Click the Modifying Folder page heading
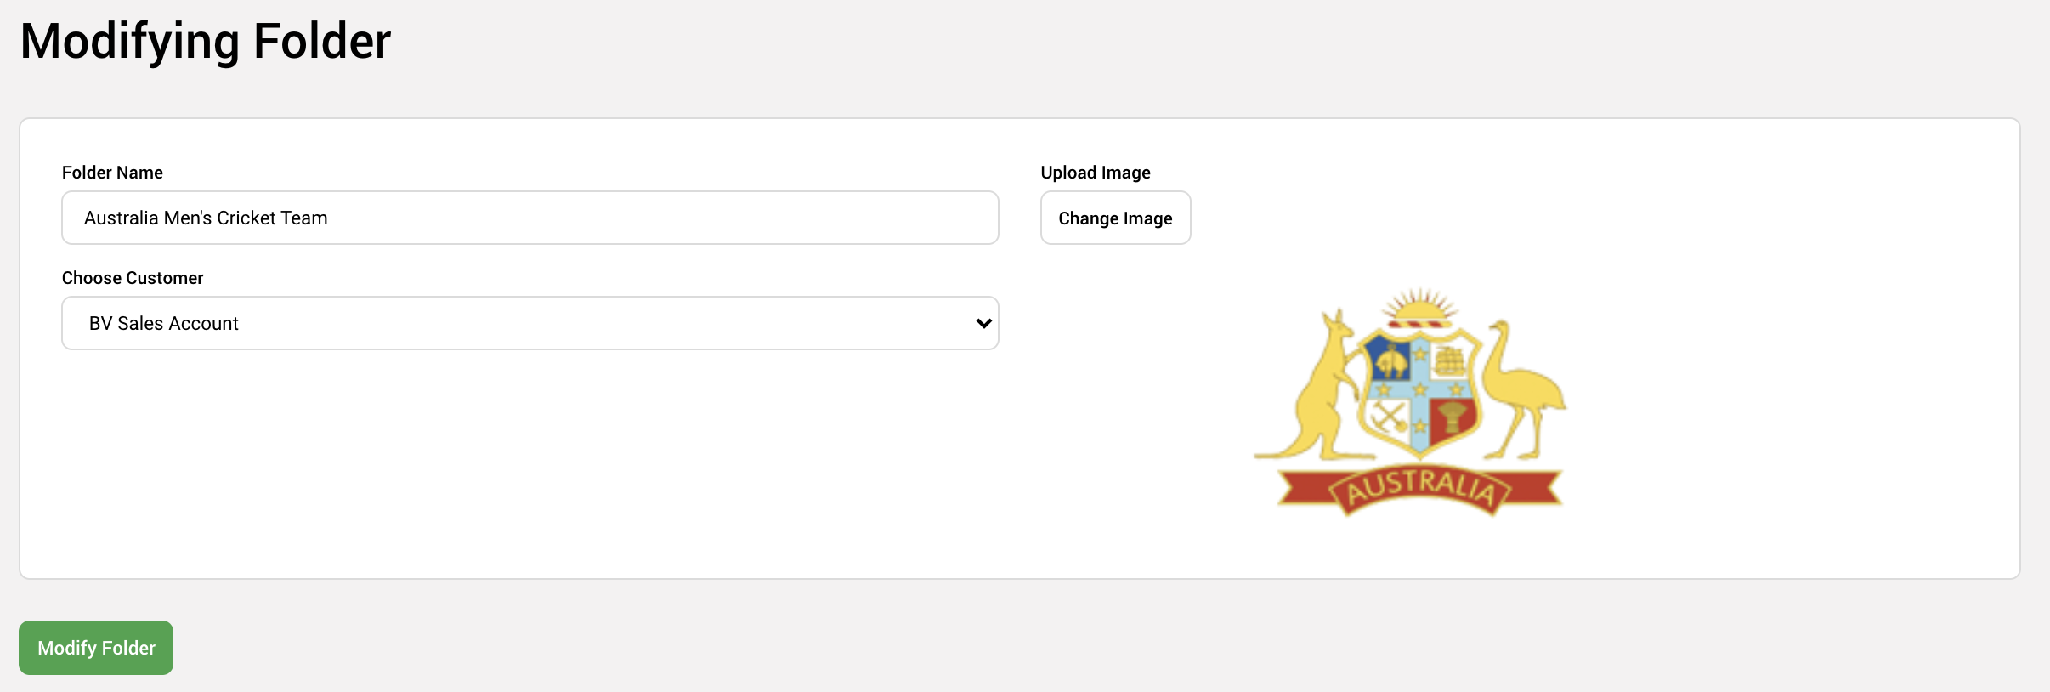 coord(206,41)
